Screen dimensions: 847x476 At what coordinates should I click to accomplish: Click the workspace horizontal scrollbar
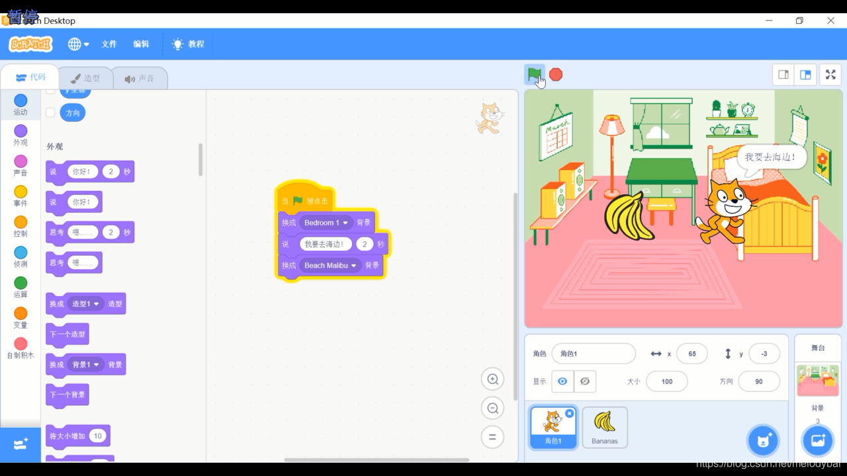point(377,459)
